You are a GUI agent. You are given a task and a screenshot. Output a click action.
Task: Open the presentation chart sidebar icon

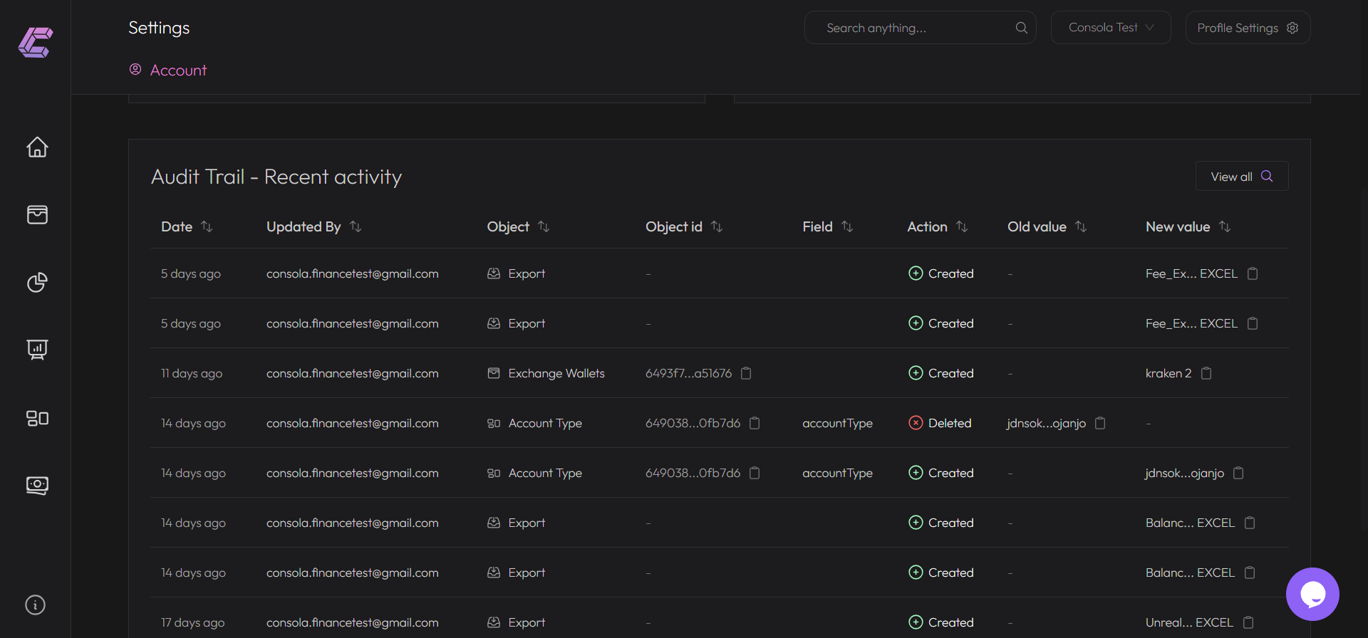(x=37, y=350)
